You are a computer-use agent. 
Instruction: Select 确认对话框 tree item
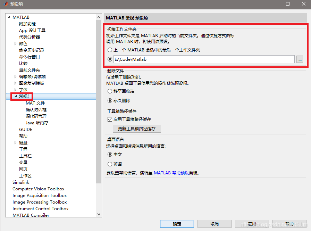point(36,109)
